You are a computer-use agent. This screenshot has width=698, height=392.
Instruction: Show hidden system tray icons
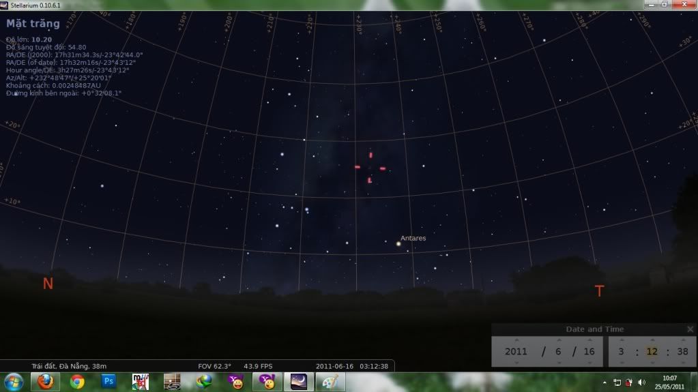(x=605, y=382)
